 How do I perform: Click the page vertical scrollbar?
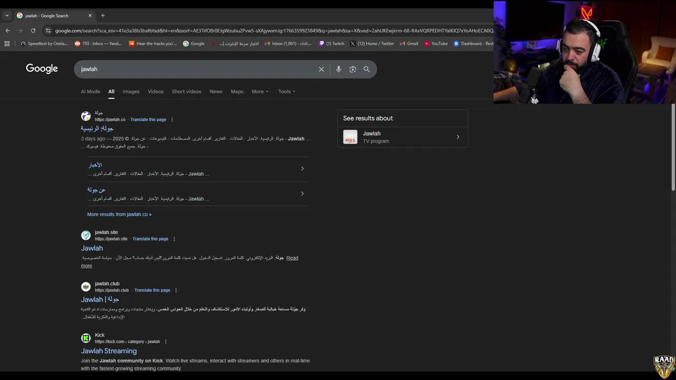click(x=673, y=147)
